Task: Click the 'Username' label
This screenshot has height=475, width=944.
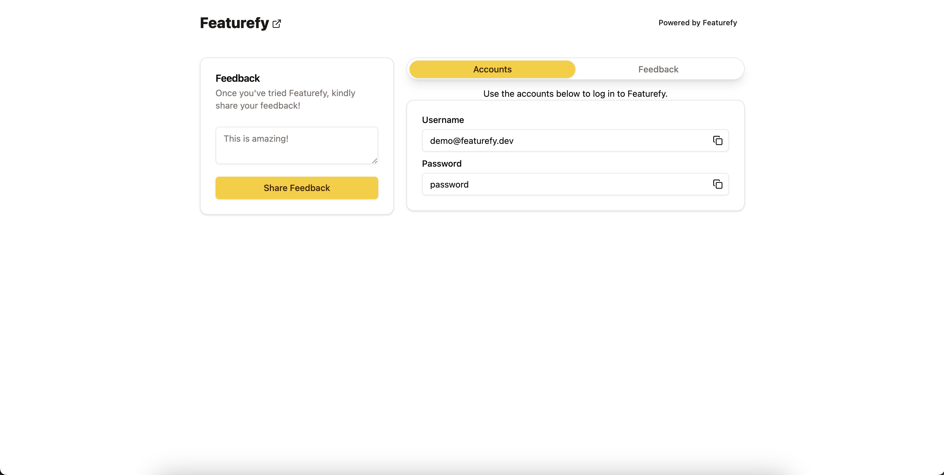Action: tap(443, 120)
